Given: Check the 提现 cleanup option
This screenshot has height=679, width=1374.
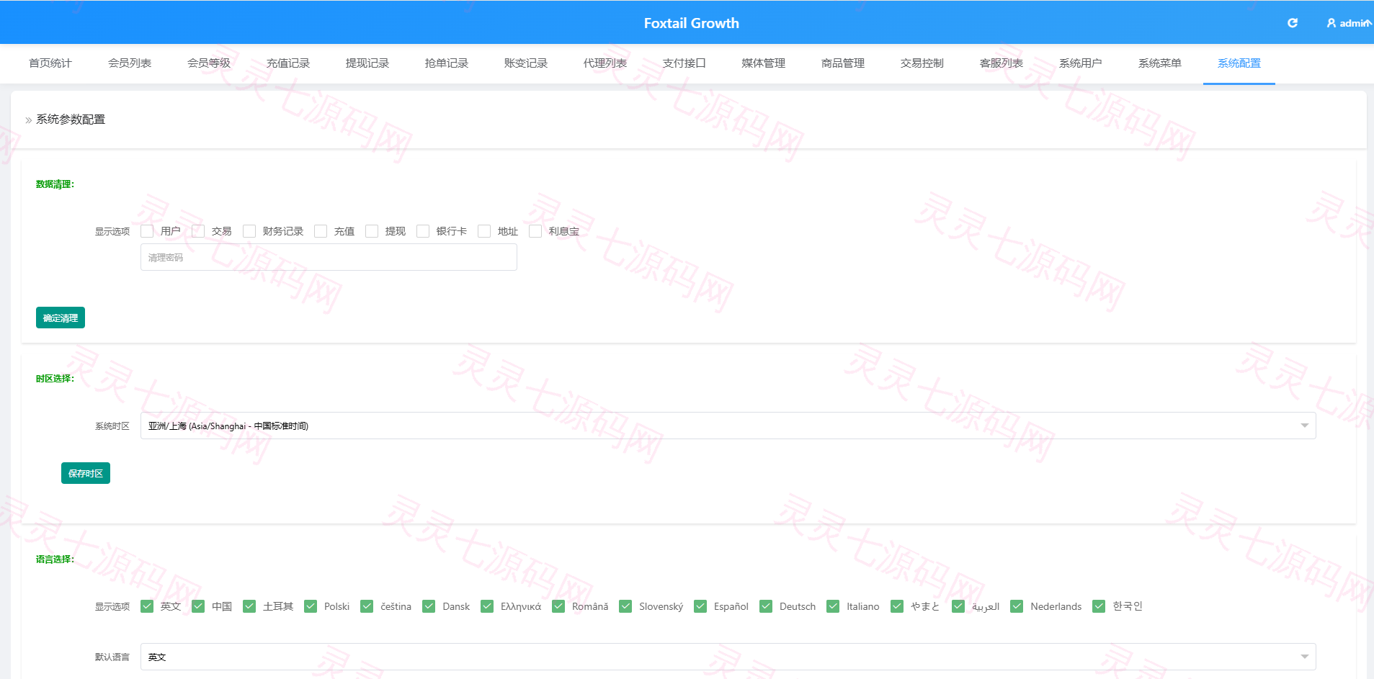Looking at the screenshot, I should pyautogui.click(x=372, y=231).
